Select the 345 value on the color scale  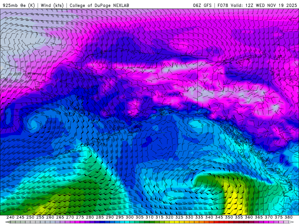[x=219, y=217]
